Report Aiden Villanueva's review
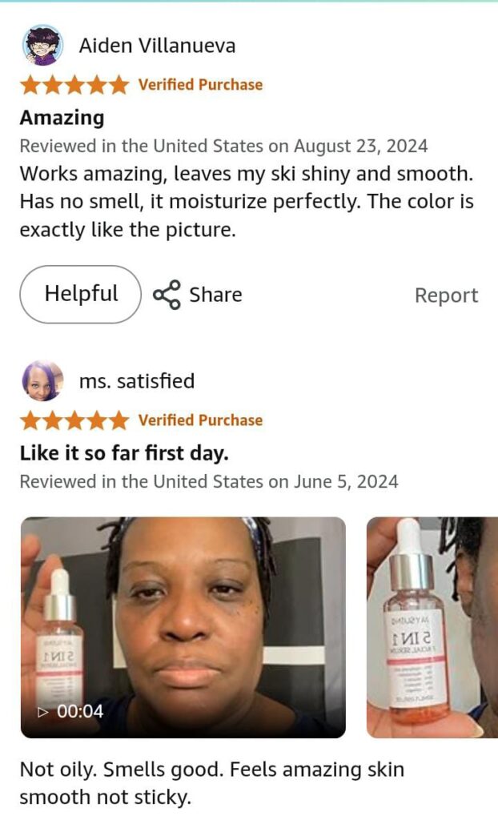 pyautogui.click(x=446, y=295)
